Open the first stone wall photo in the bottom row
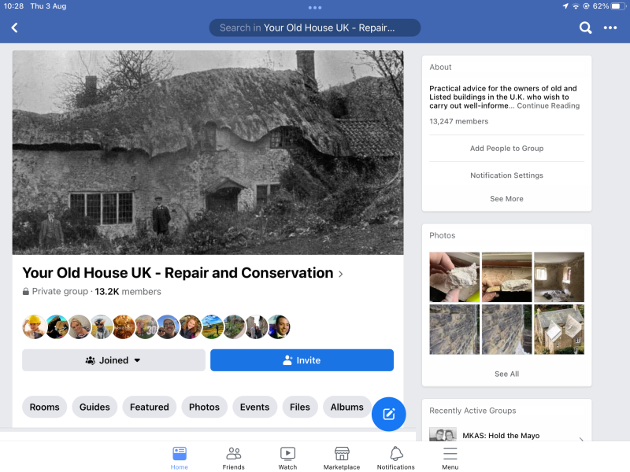Image resolution: width=630 pixels, height=472 pixels. point(454,329)
